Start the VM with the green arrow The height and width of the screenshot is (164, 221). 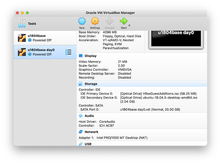(124, 21)
